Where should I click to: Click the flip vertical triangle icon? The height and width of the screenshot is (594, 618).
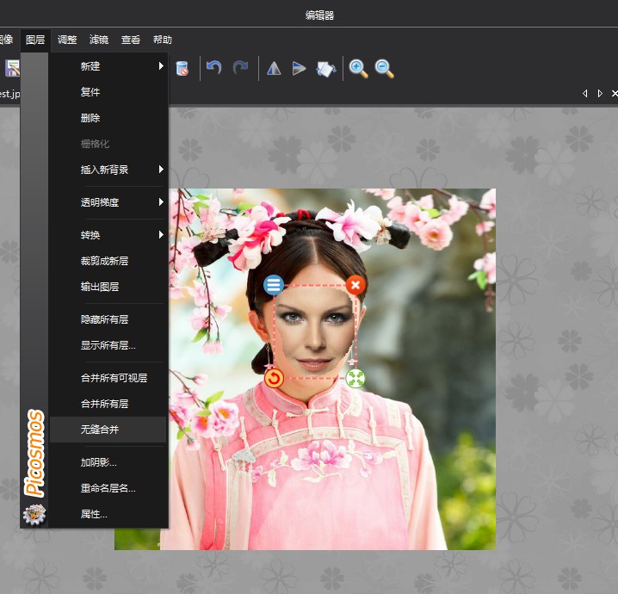299,69
